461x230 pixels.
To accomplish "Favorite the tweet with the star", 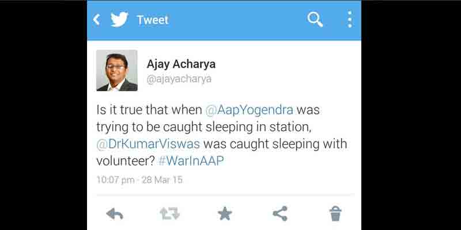I will point(225,213).
